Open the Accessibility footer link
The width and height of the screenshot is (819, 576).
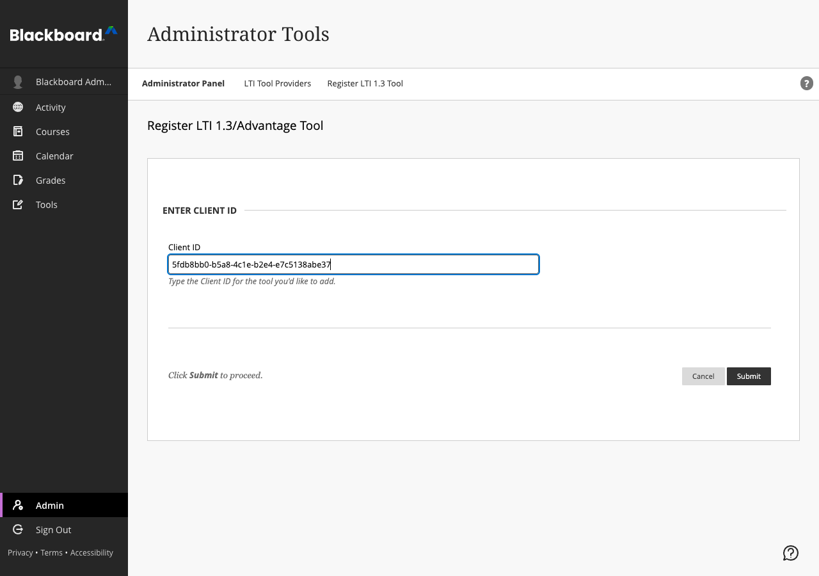91,553
